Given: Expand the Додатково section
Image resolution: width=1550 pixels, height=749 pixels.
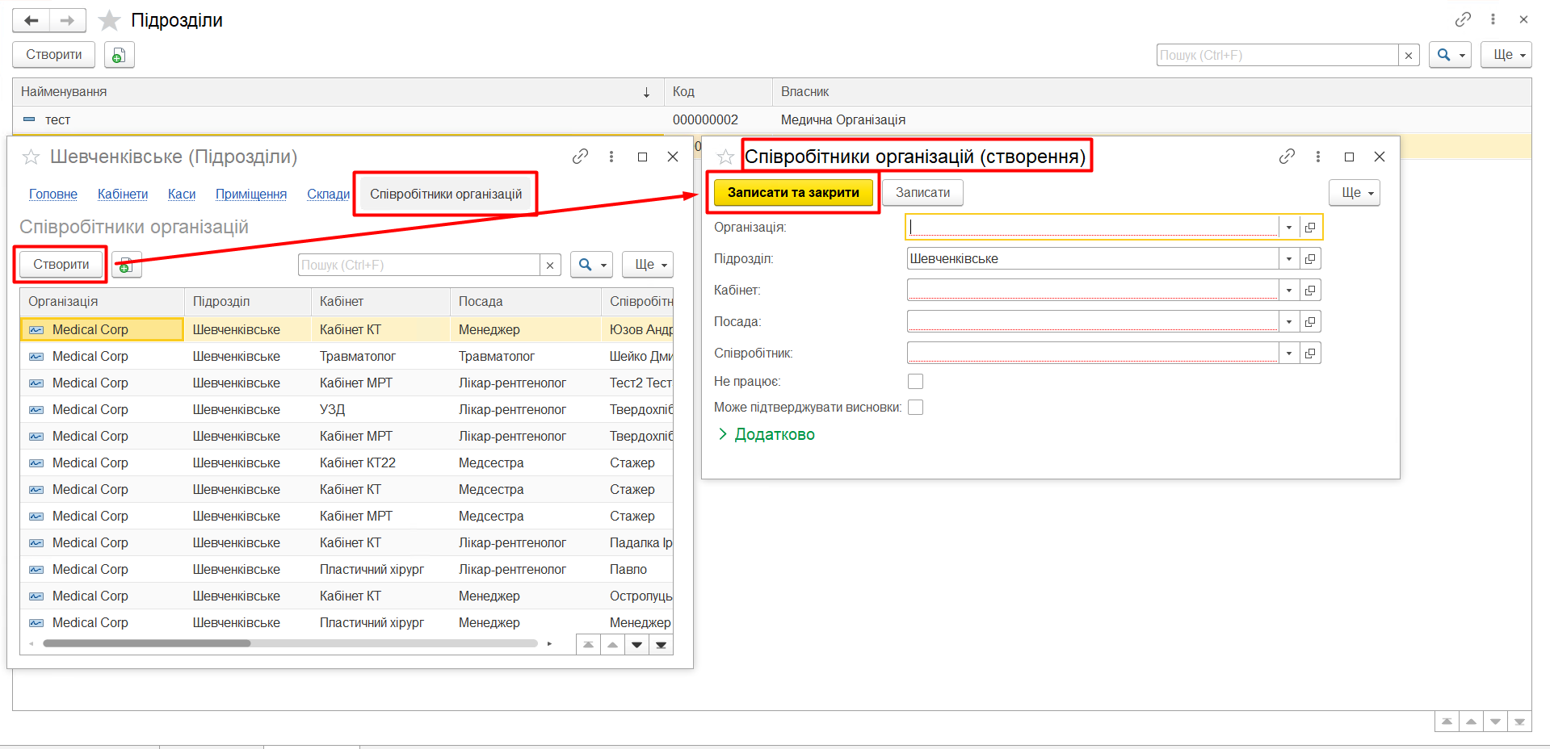Looking at the screenshot, I should pyautogui.click(x=766, y=434).
